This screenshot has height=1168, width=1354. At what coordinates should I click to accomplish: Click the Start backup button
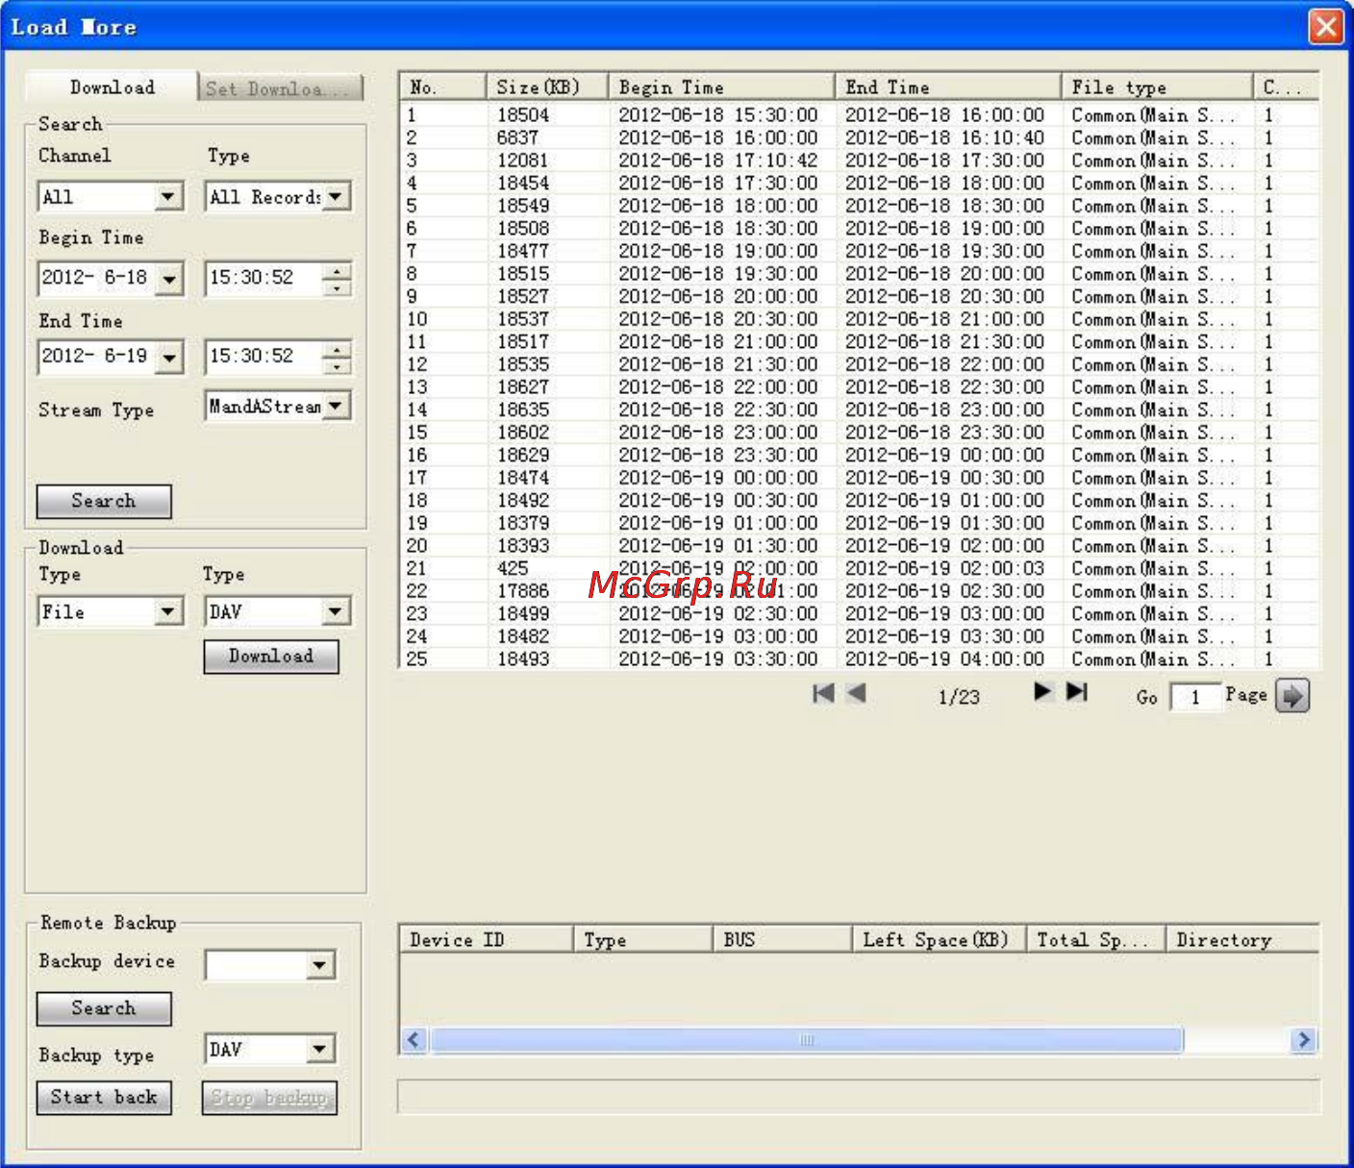point(104,1098)
